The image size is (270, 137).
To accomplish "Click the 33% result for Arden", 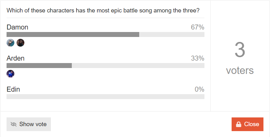I will [x=197, y=58].
